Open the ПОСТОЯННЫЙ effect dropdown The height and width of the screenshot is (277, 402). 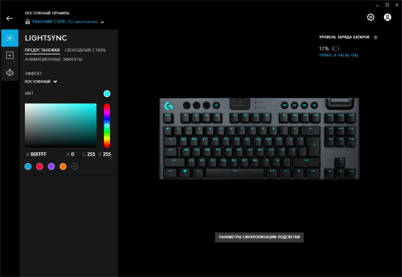click(x=41, y=82)
